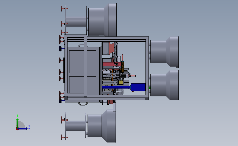Select the small yellow block in the mechanism
238x146 pixels.
121,82
